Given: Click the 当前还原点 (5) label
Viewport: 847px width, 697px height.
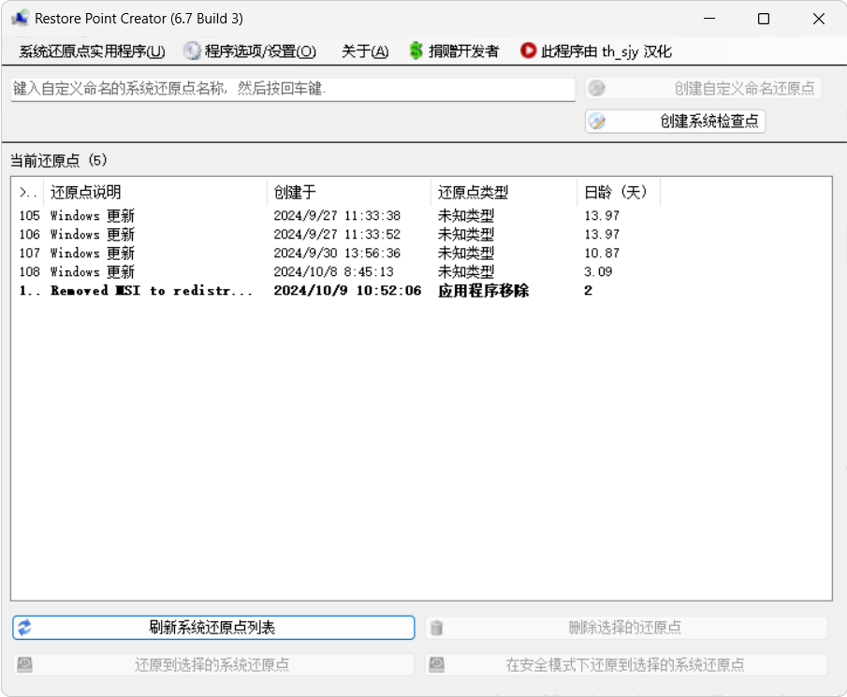Looking at the screenshot, I should [x=59, y=160].
